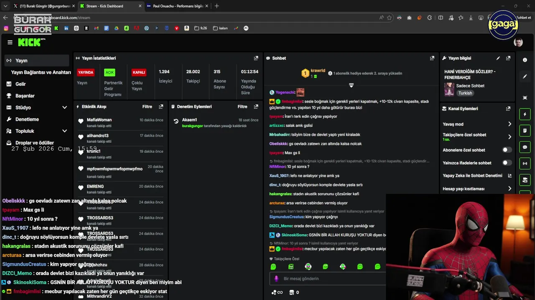Click the microphone icon in message box
Image resolution: width=535 pixels, height=300 pixels.
coord(276,278)
